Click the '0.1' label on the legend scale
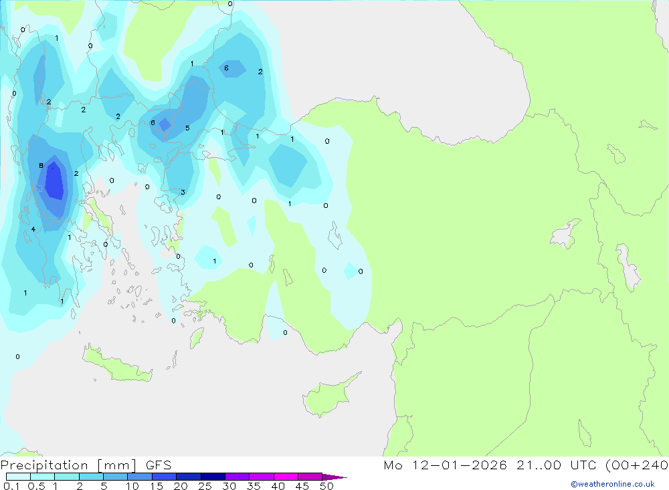669x490 pixels. 11,486
